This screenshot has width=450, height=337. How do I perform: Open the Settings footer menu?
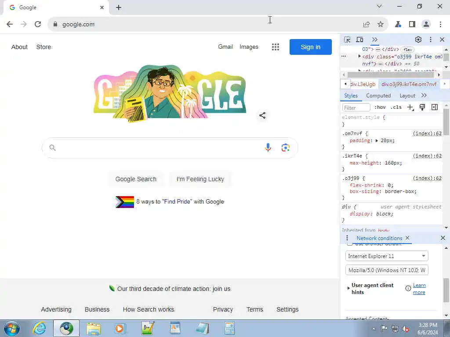[287, 309]
